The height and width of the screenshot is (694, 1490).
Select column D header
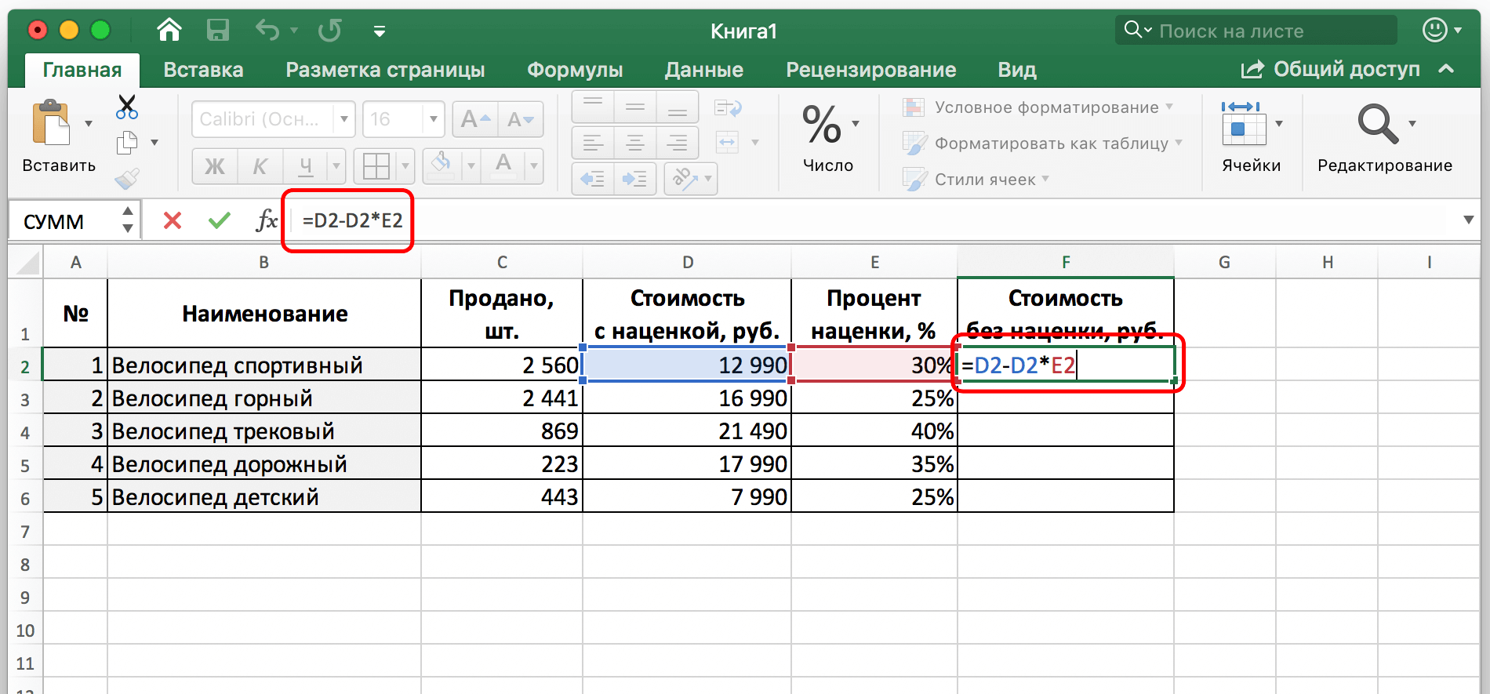coord(687,262)
